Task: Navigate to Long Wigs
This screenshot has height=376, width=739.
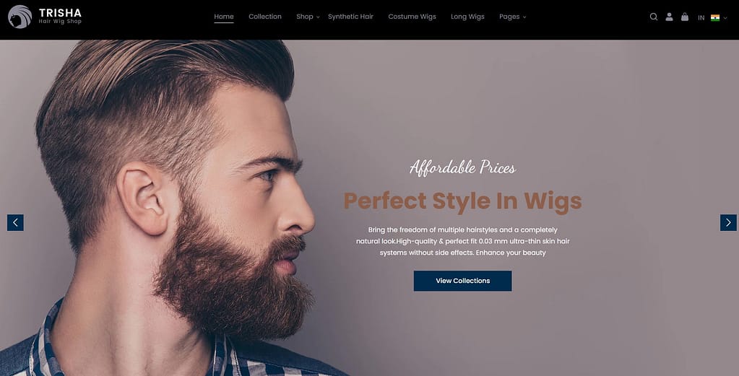Action: click(x=467, y=17)
